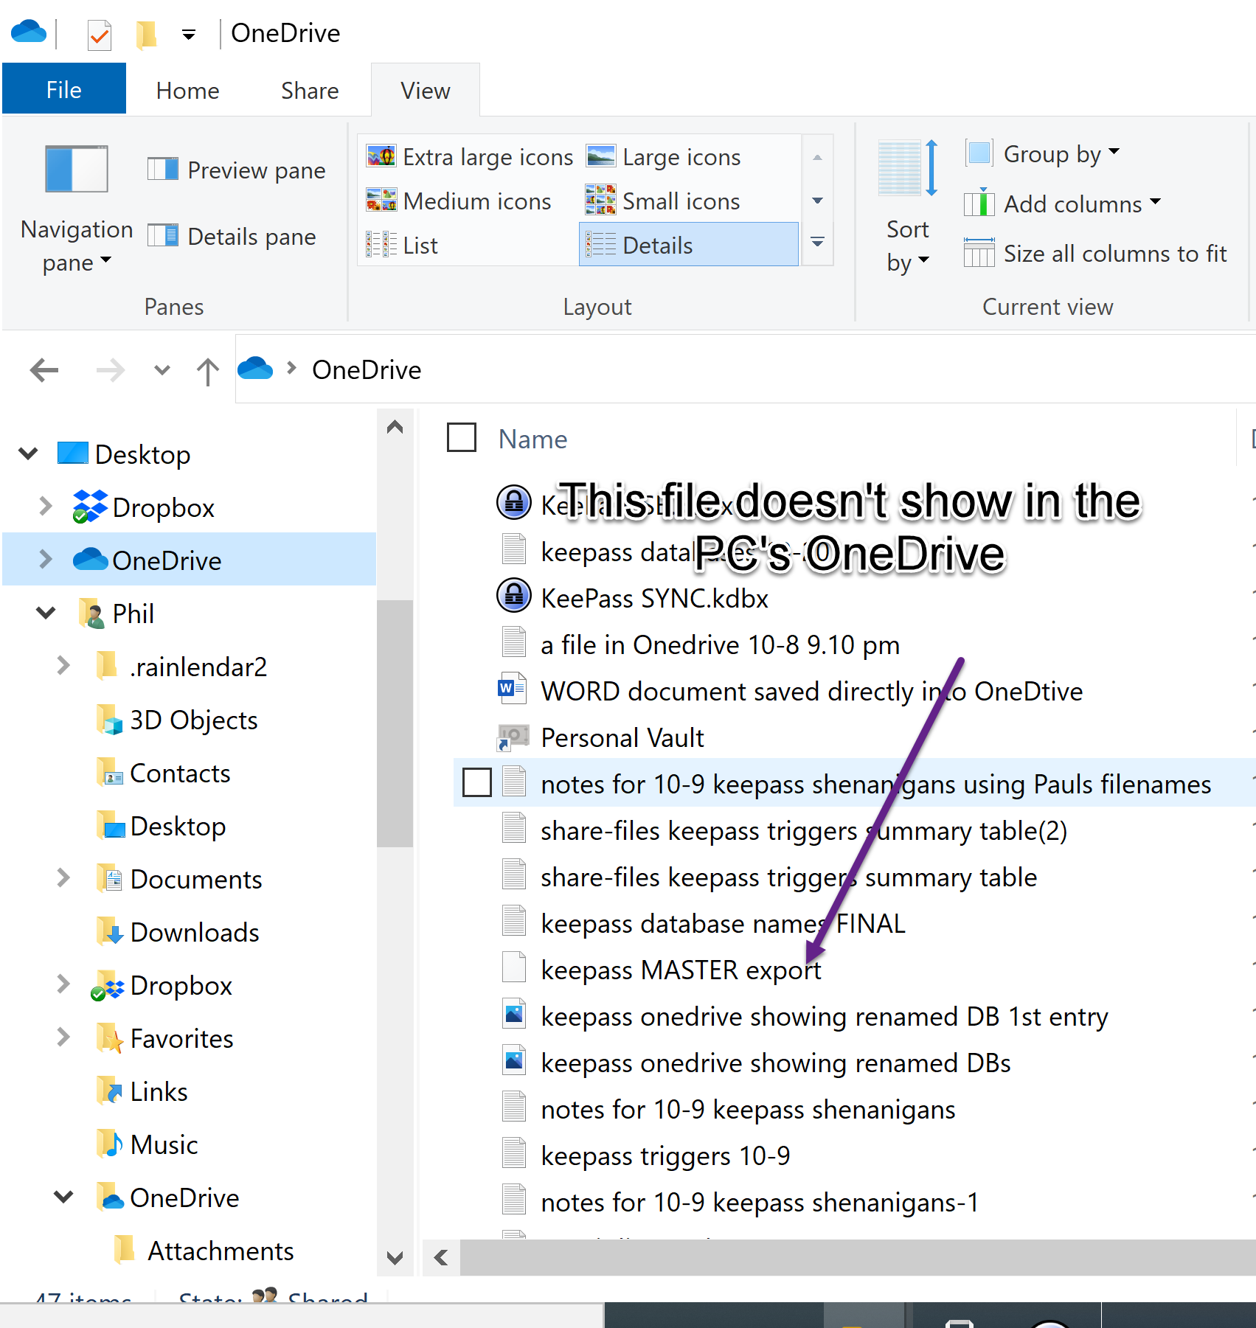
Task: Open the Recent locations dropdown chevron
Action: (x=162, y=369)
